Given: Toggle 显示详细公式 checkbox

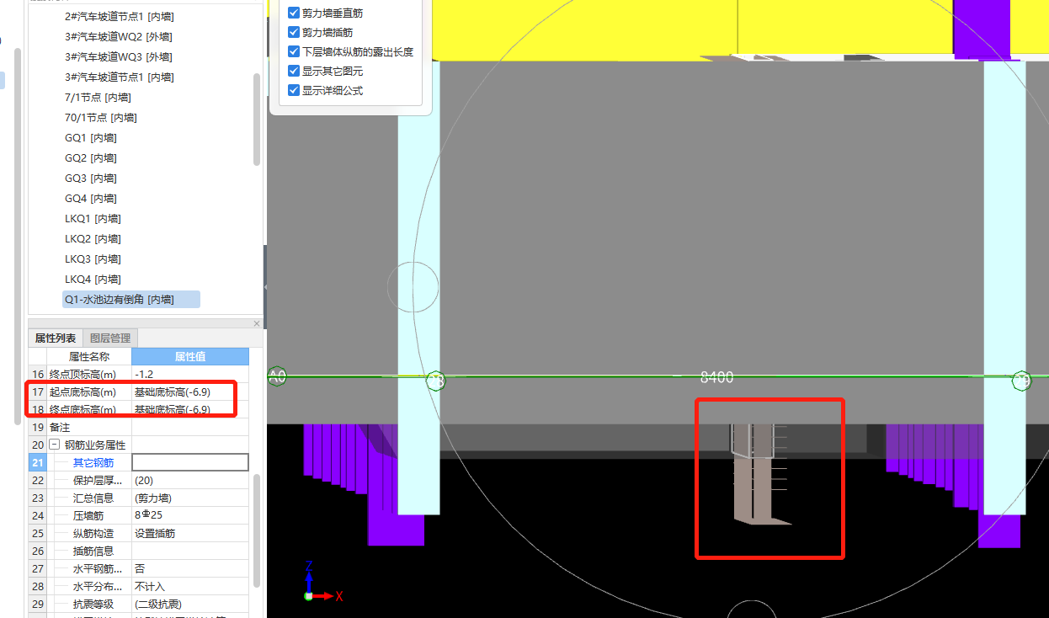Looking at the screenshot, I should point(294,90).
